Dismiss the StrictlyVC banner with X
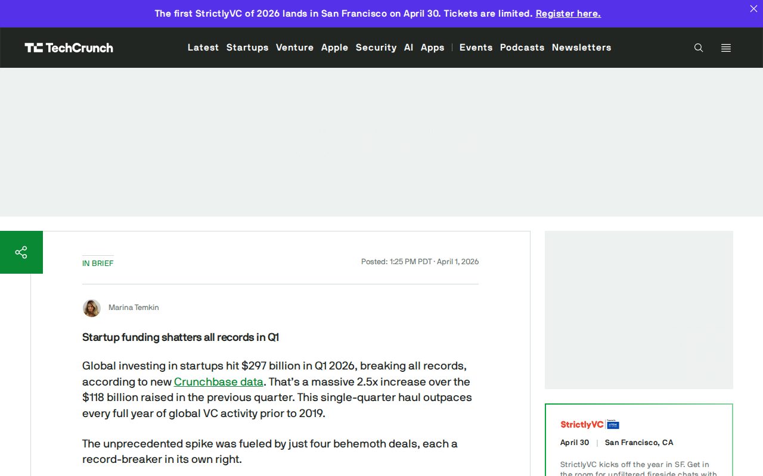763x476 pixels. pyautogui.click(x=753, y=9)
